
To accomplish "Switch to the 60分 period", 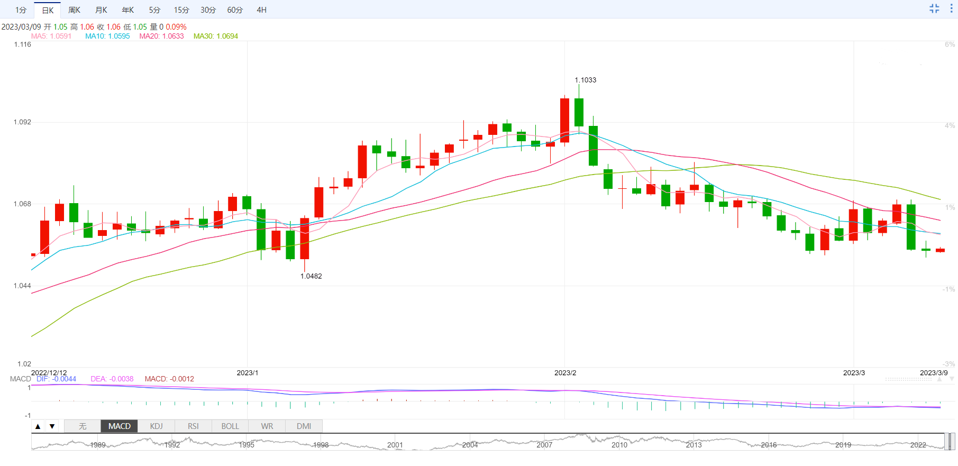I will tap(235, 10).
